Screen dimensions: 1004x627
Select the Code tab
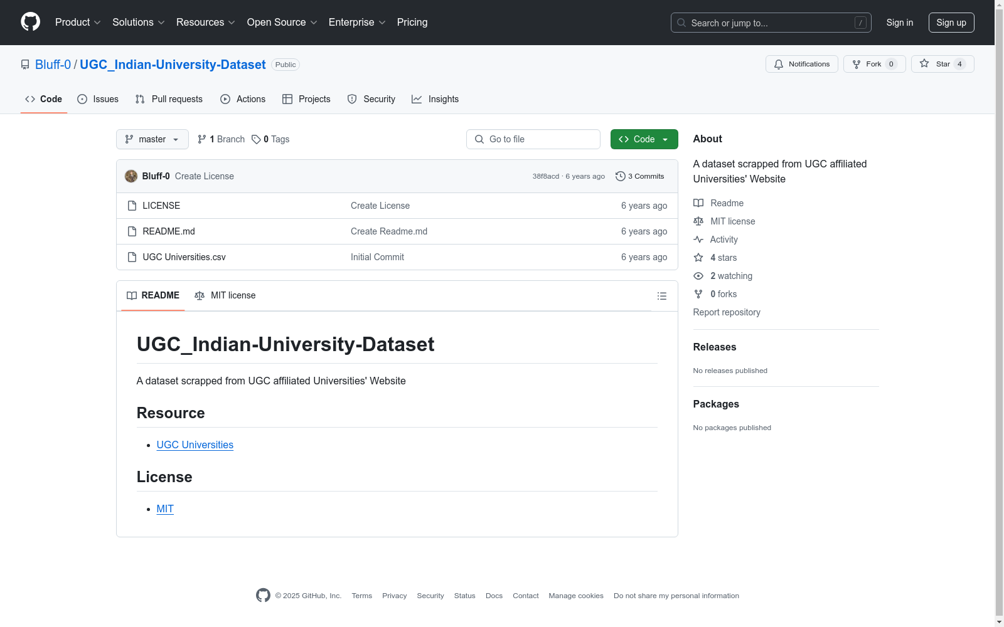(x=44, y=99)
